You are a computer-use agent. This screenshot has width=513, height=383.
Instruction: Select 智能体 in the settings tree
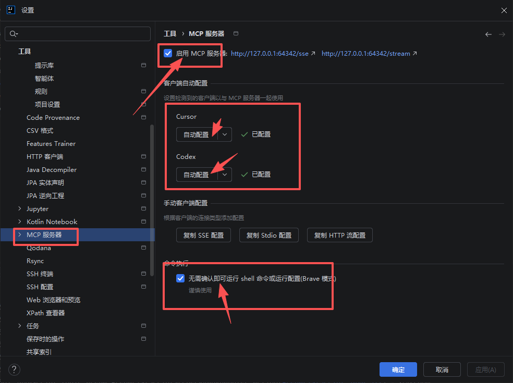click(44, 79)
